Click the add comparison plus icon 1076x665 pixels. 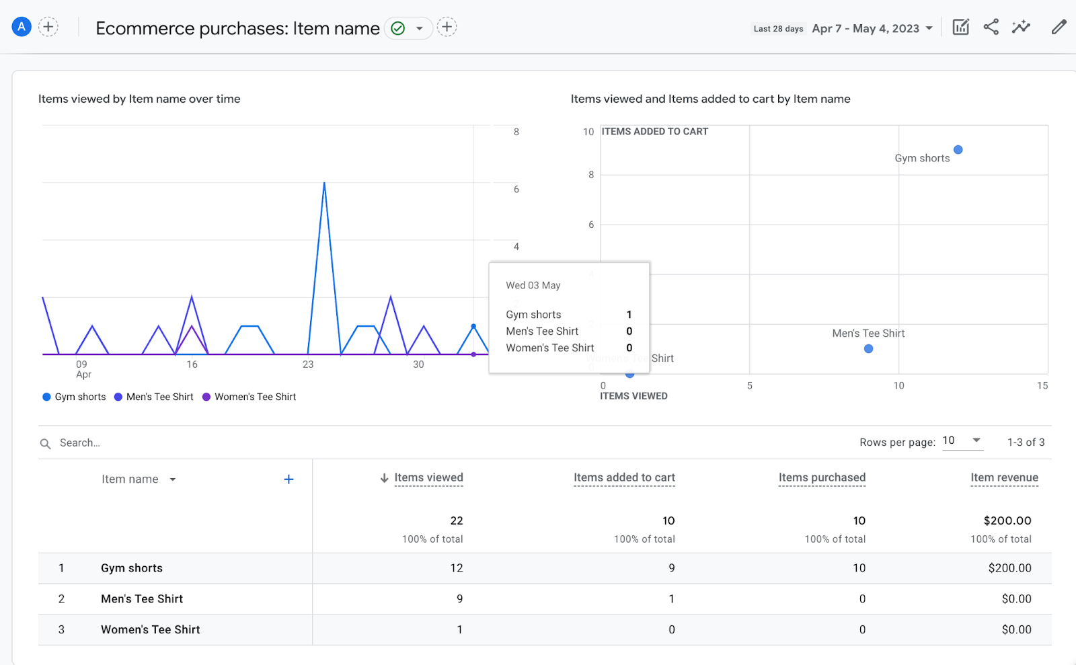48,27
